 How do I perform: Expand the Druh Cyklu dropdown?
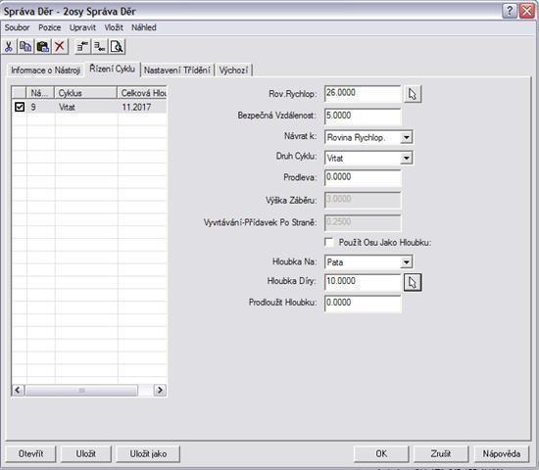tap(407, 158)
